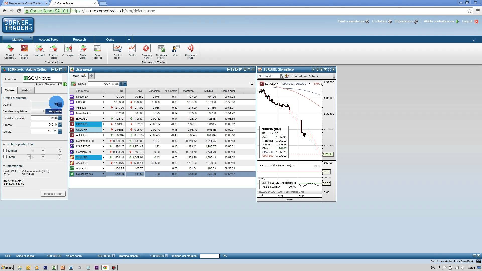Toggle Acquista buy side button
The height and width of the screenshot is (271, 482).
(x=54, y=111)
